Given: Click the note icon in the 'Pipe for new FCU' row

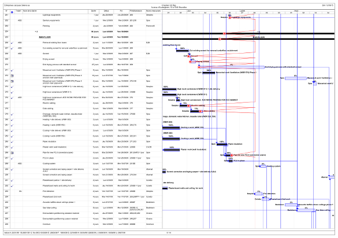Looking at the screenshot, I should pos(12,153).
